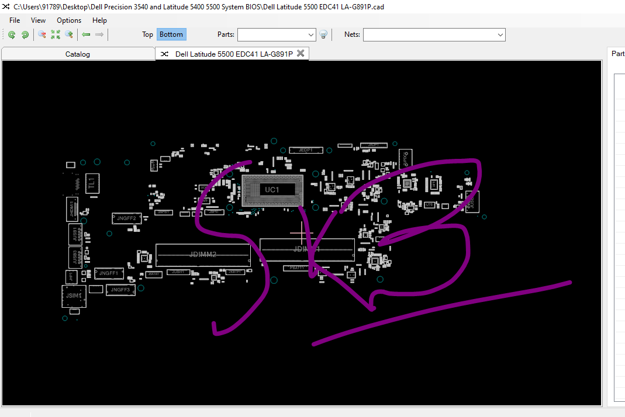Click inside the Parts input field

[x=272, y=35]
